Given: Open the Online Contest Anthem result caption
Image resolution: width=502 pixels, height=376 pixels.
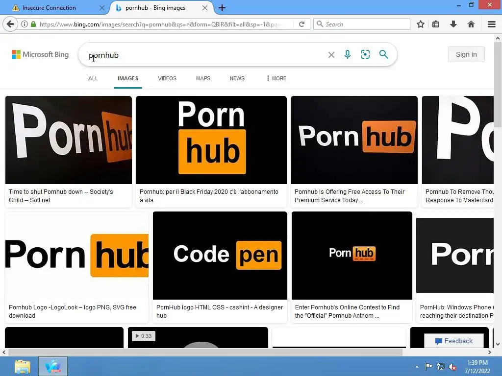Looking at the screenshot, I should coord(348,311).
